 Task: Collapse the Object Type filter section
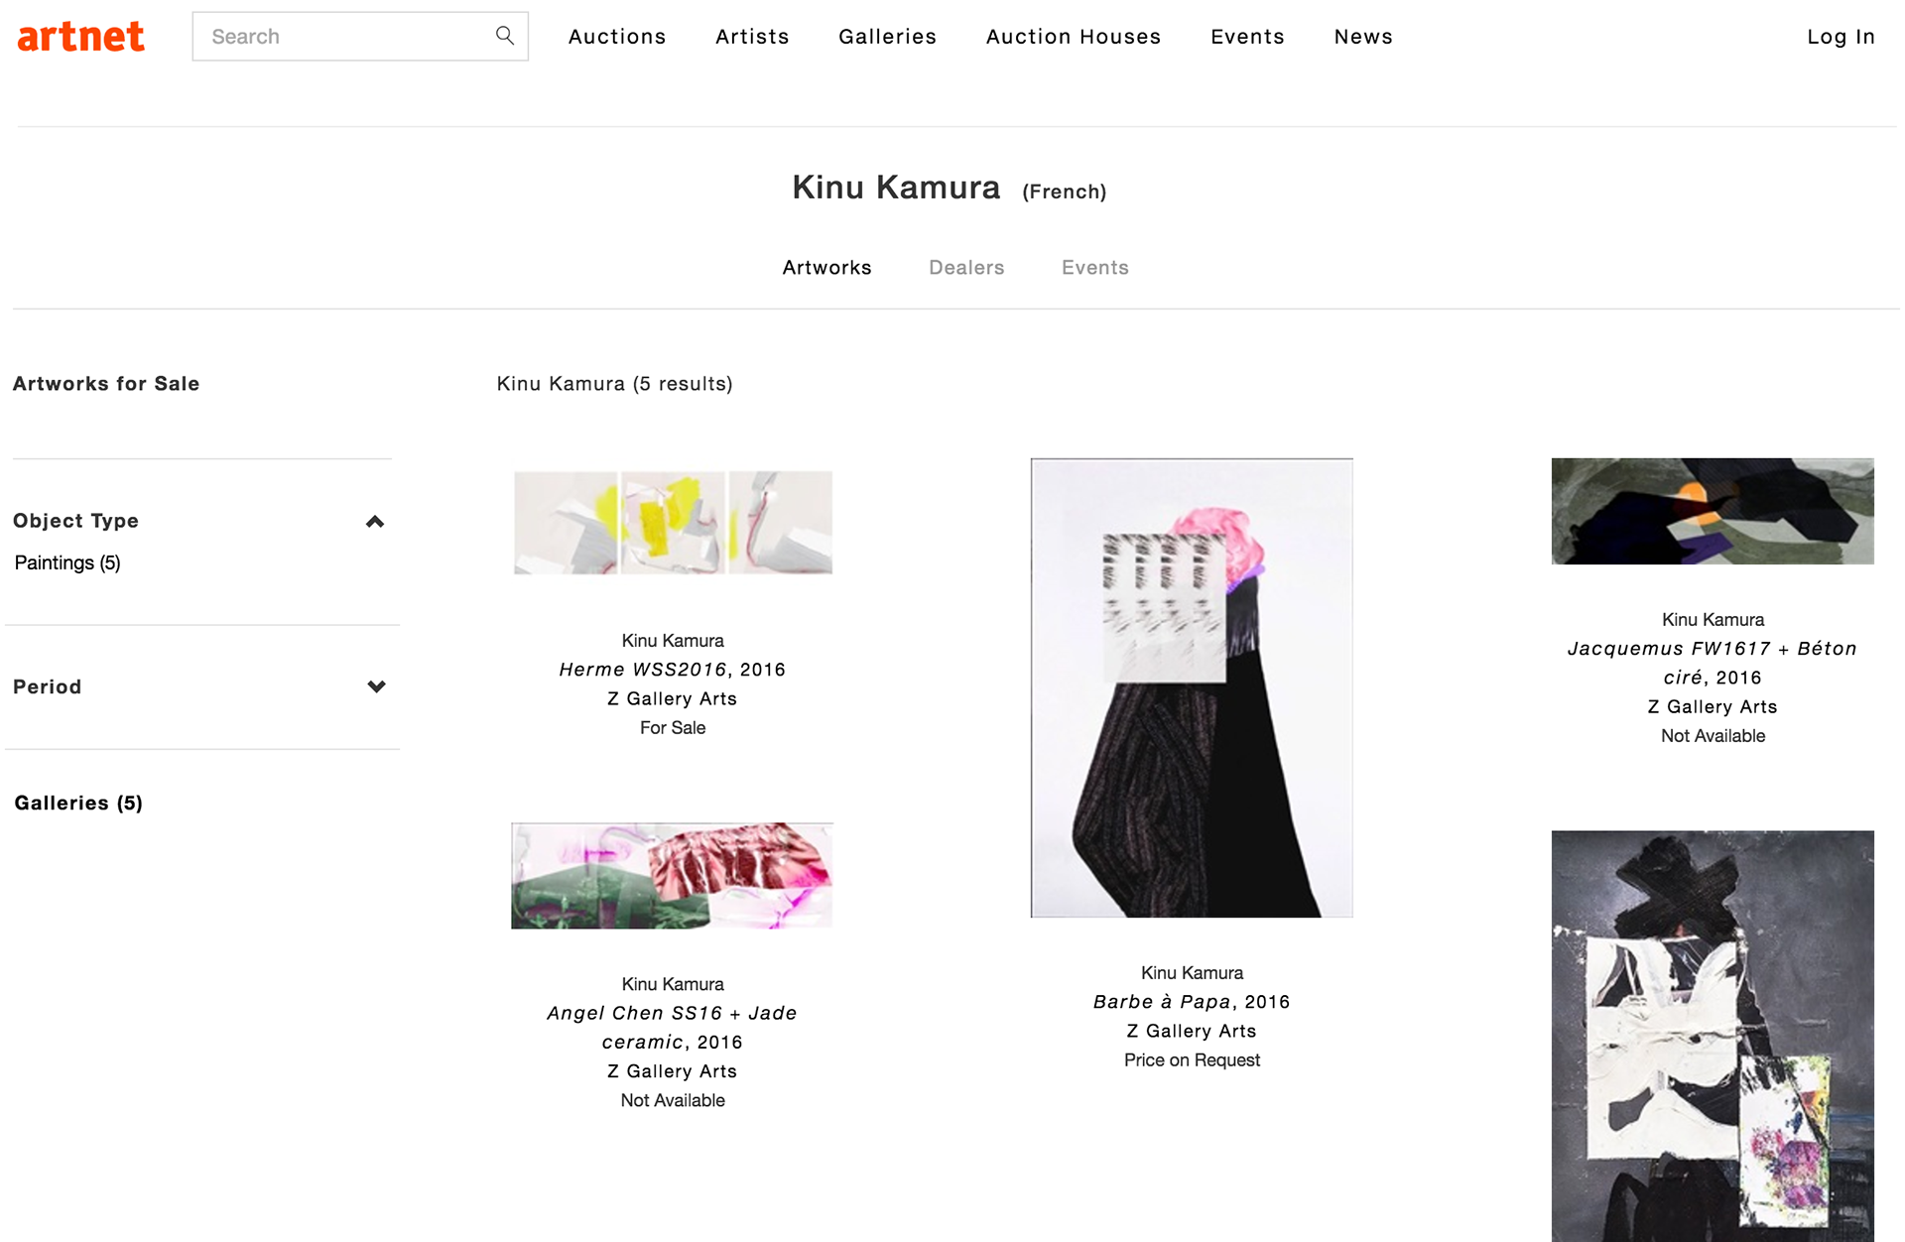[375, 521]
